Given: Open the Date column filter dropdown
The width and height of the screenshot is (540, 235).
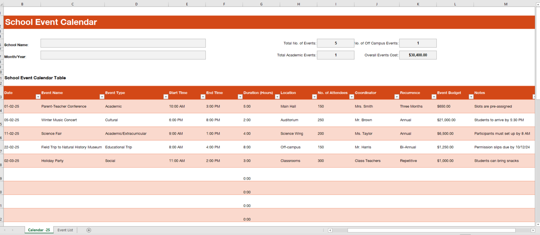Looking at the screenshot, I should tap(39, 97).
